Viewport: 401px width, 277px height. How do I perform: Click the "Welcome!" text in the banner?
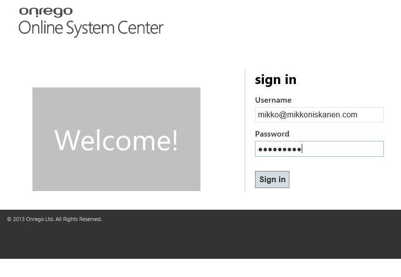coord(116,140)
